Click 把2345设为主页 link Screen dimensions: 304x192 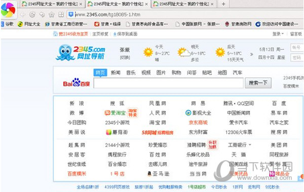(71, 34)
